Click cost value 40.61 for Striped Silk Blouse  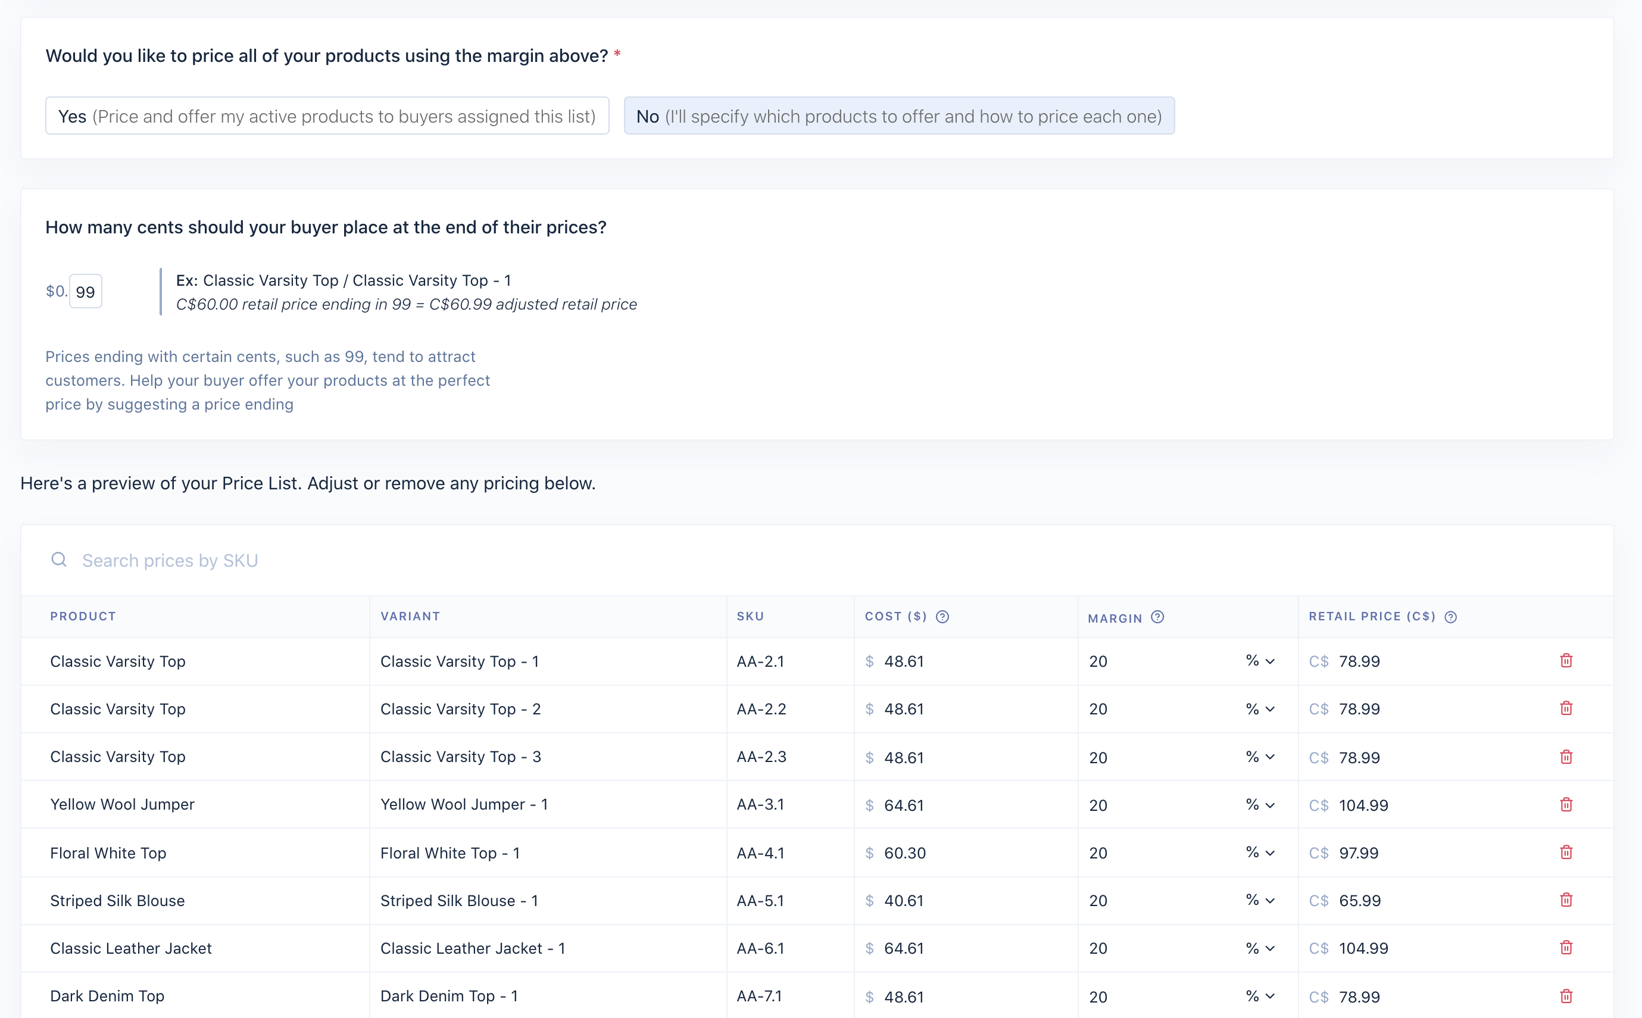click(904, 901)
